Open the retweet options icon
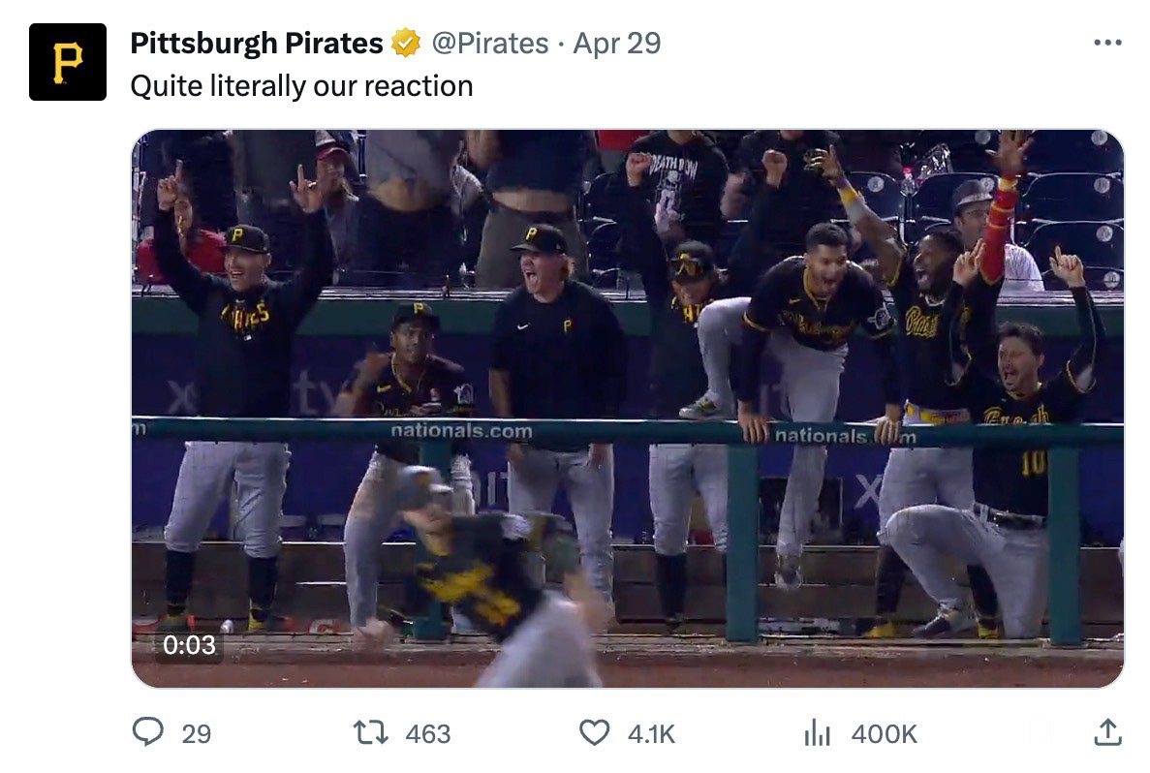 pyautogui.click(x=372, y=733)
